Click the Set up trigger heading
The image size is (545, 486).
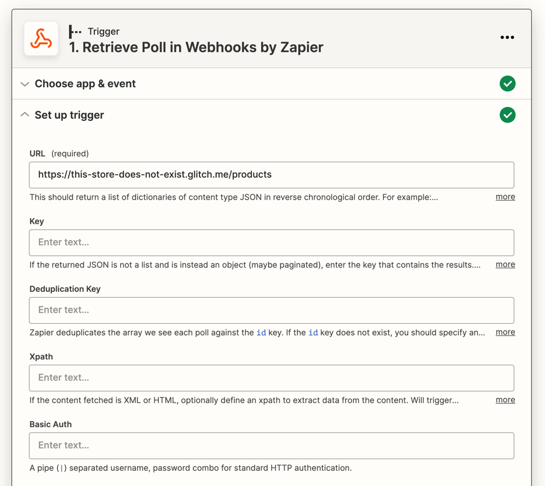click(x=69, y=115)
